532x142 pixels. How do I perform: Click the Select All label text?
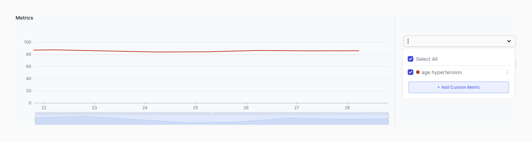(x=427, y=59)
